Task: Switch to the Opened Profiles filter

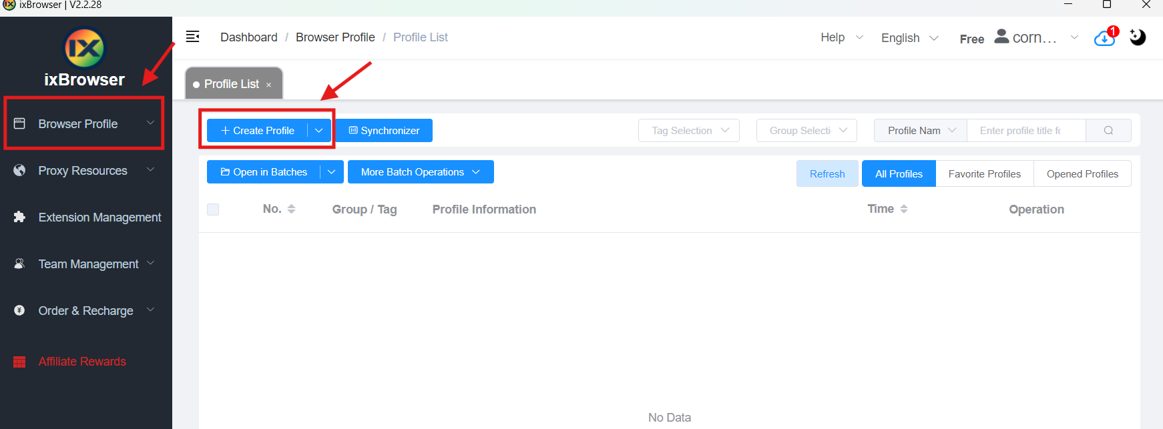Action: point(1082,173)
